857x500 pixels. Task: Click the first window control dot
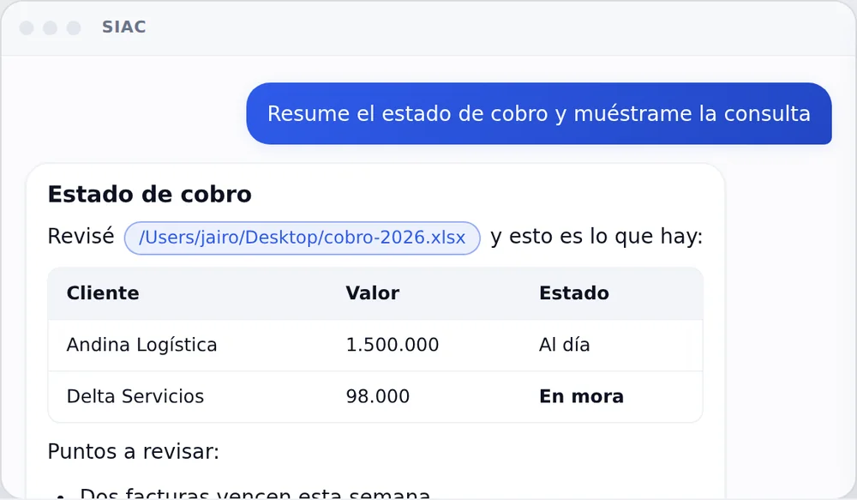point(27,27)
